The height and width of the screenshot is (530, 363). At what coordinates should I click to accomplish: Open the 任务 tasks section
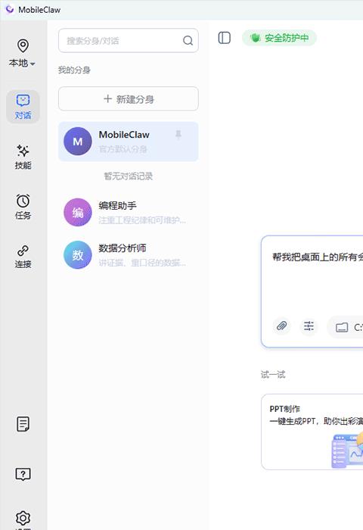[x=23, y=207]
